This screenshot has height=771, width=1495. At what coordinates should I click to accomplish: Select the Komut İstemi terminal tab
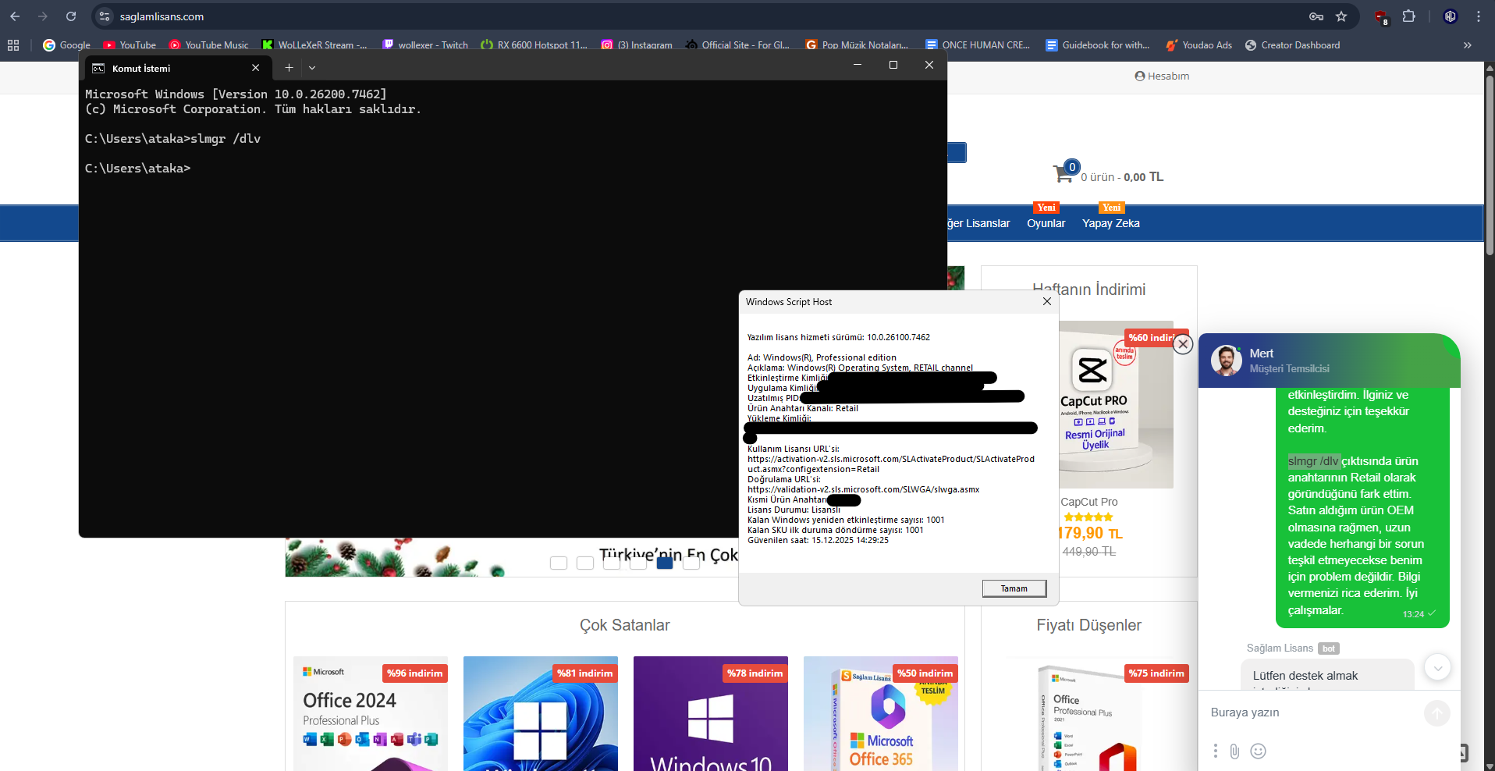click(176, 68)
